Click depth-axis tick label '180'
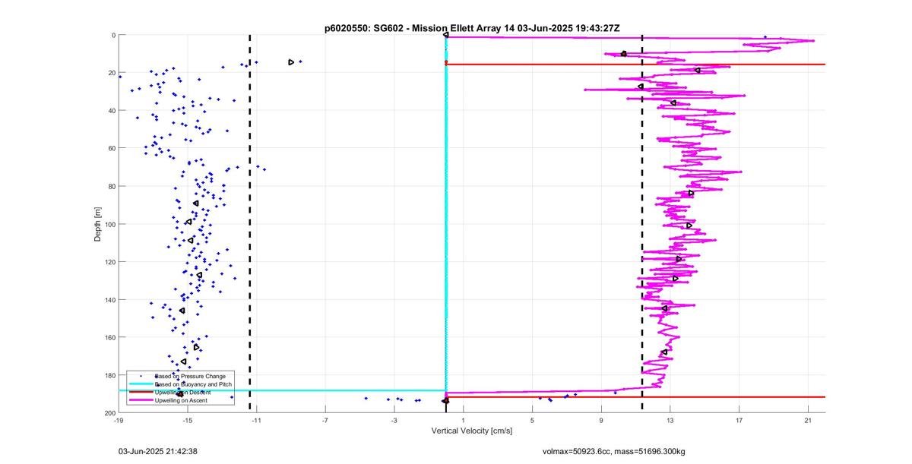This screenshot has height=464, width=912. point(109,374)
